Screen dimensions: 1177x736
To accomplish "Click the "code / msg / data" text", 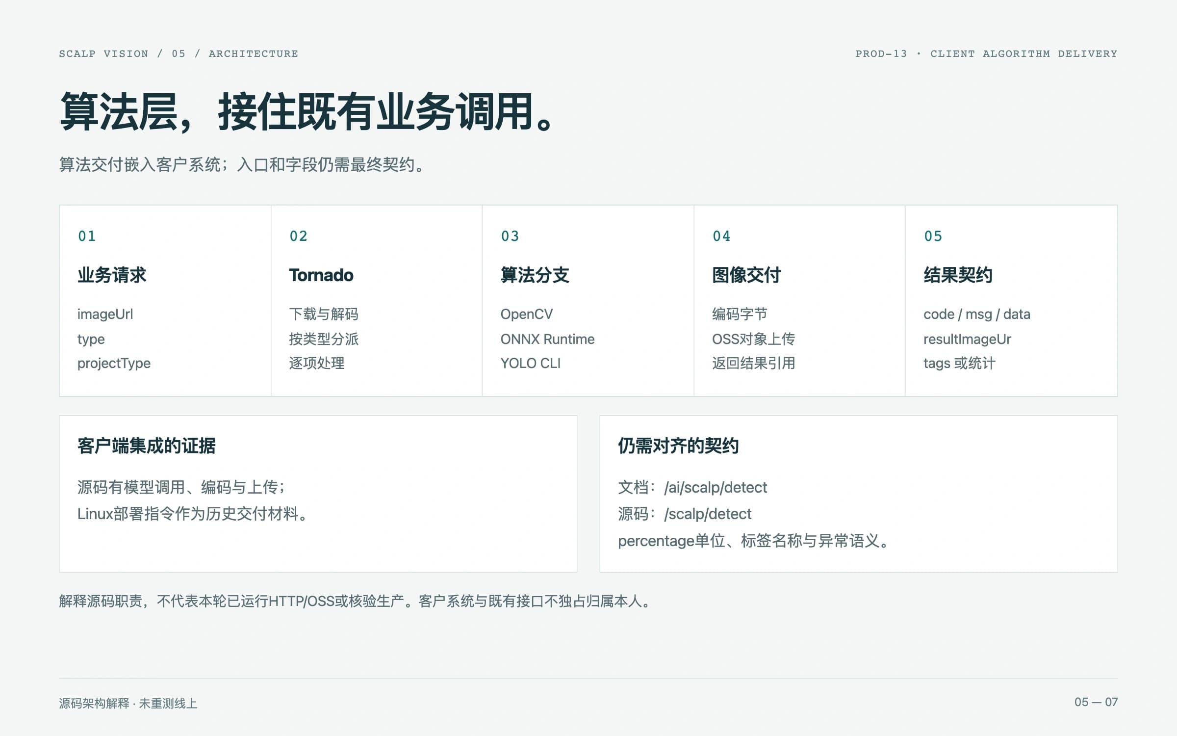I will [x=977, y=314].
